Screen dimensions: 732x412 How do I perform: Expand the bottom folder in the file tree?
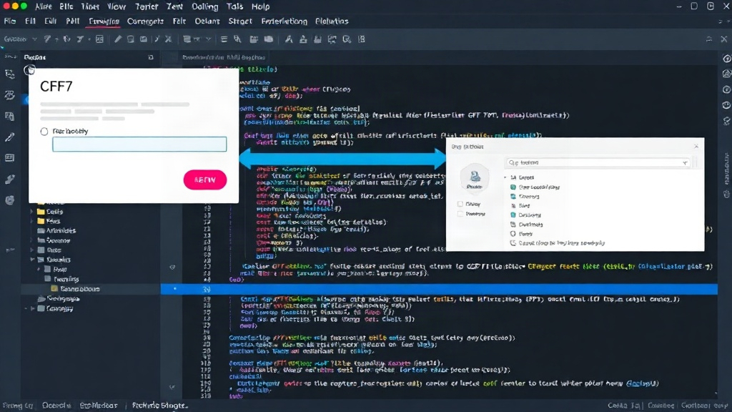32,309
